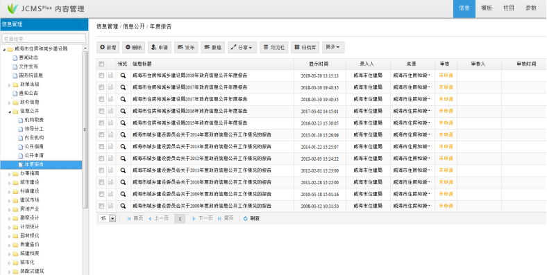
Task: Open the 更多 more dropdown
Action: (333, 47)
